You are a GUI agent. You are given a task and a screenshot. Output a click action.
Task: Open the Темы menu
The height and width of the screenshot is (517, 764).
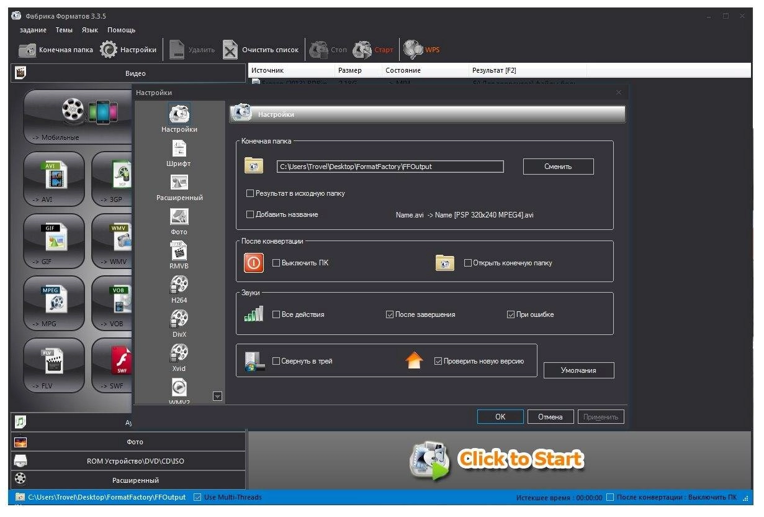tap(64, 30)
